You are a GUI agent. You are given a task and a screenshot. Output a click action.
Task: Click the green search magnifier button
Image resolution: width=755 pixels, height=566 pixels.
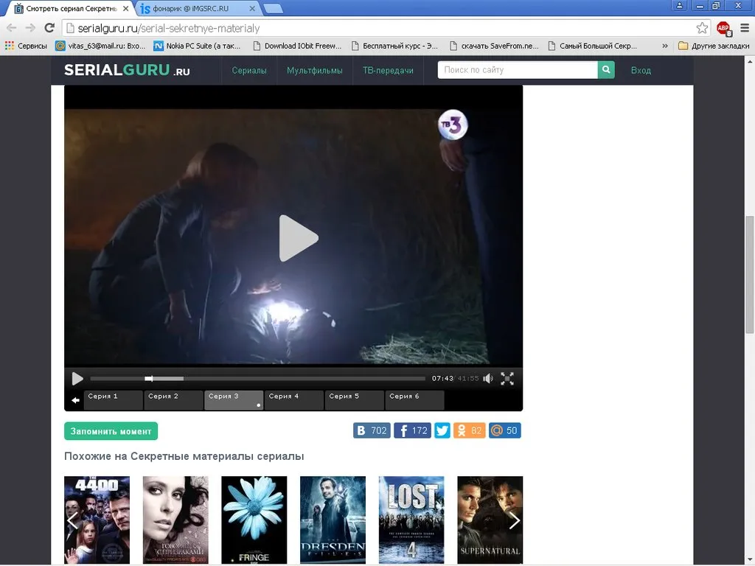pyautogui.click(x=606, y=70)
